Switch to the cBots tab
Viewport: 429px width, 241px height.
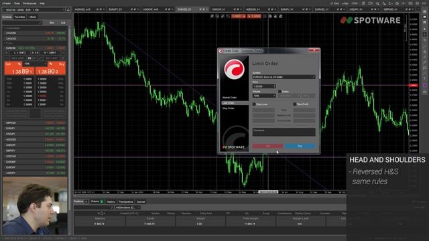[x=33, y=17]
